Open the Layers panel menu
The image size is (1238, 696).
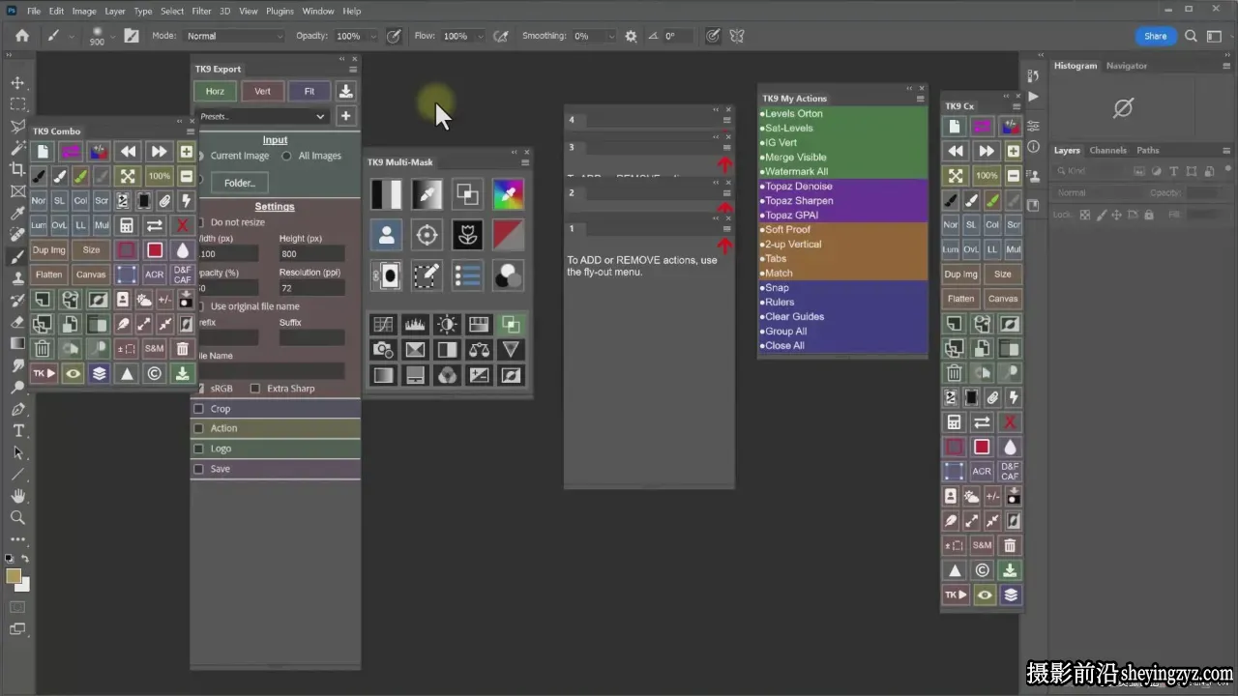click(1227, 151)
